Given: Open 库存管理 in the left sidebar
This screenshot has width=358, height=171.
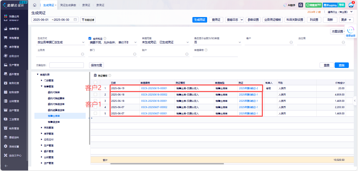Looking at the screenshot, I should pos(14,47).
